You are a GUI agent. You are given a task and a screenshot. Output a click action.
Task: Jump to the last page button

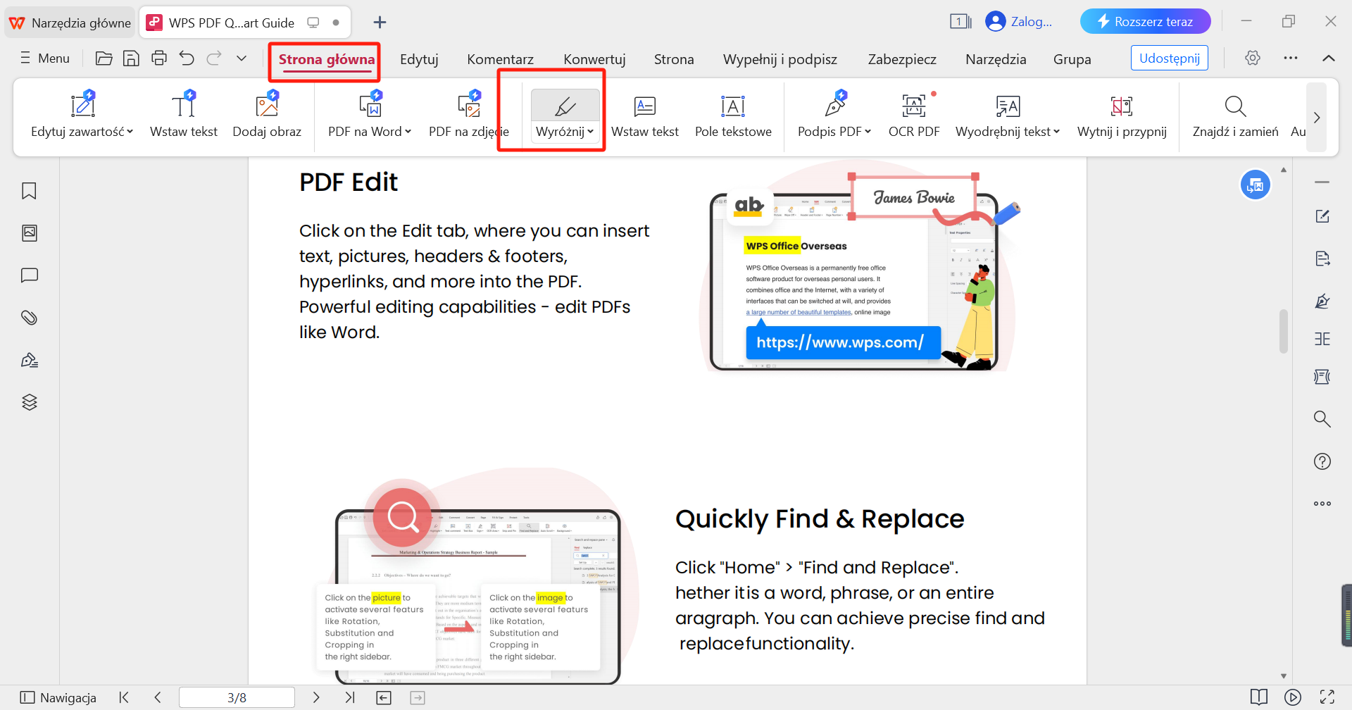coord(350,697)
